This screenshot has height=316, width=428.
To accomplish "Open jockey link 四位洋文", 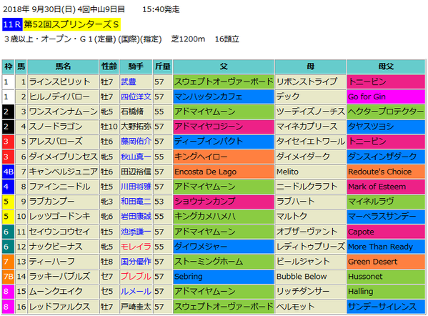I will [x=136, y=97].
